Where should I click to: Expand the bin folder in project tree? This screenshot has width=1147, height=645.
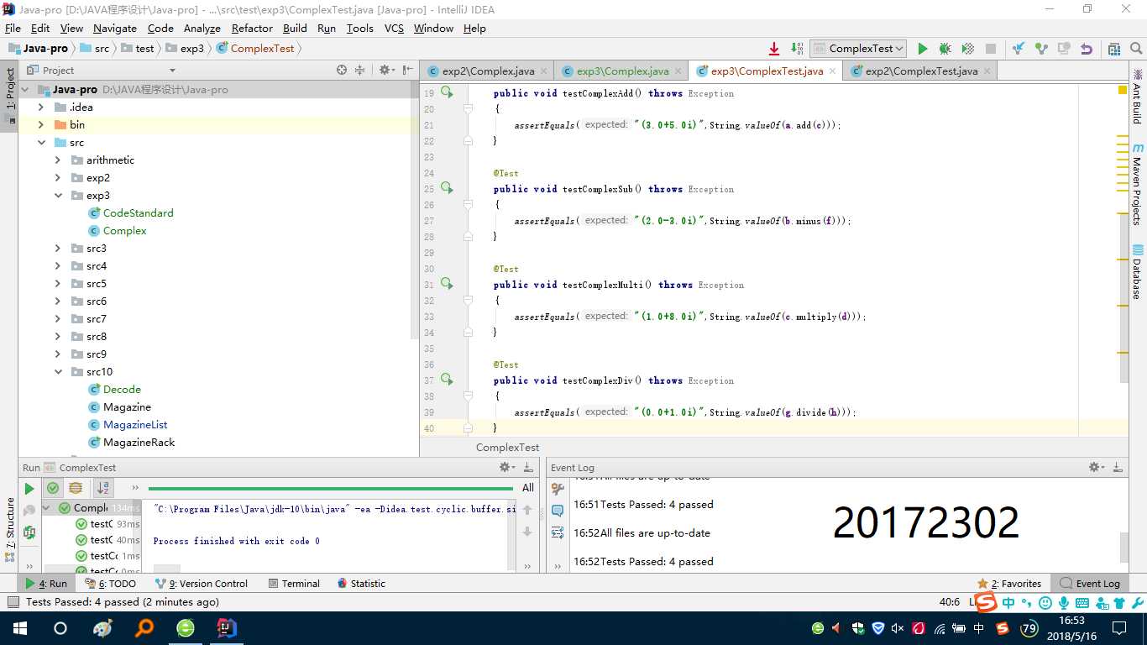pyautogui.click(x=40, y=125)
